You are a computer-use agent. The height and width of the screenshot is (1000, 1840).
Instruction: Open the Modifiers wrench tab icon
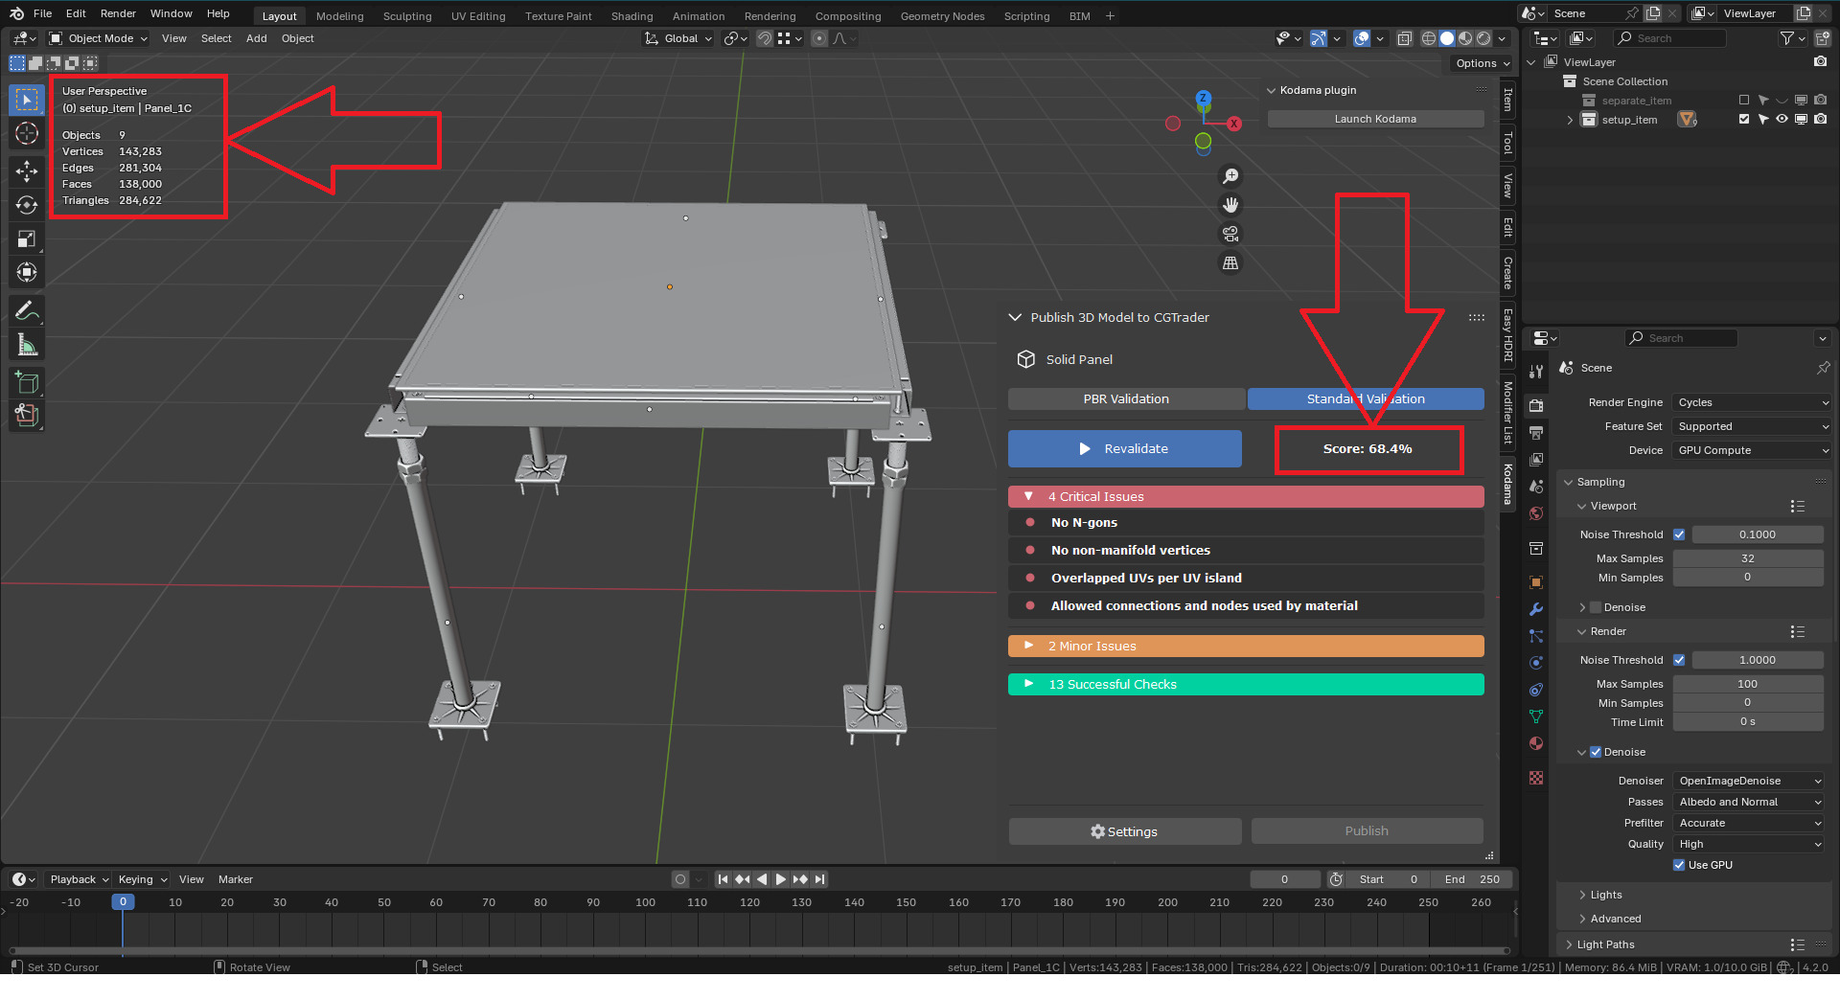tap(1536, 609)
